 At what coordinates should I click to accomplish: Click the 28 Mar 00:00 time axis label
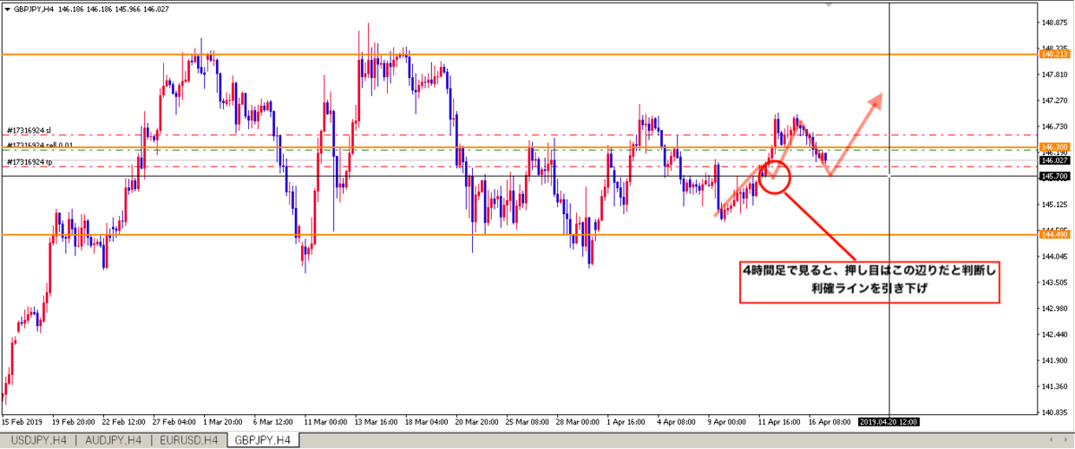tap(576, 421)
